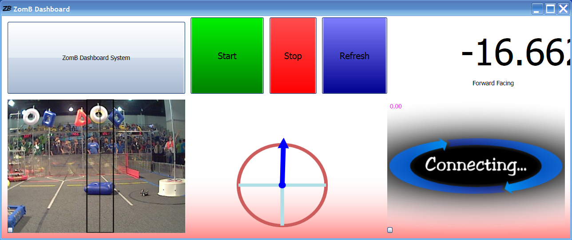Toggle the checkbox below the Connecting graphic
572x240 pixels.
click(x=390, y=230)
